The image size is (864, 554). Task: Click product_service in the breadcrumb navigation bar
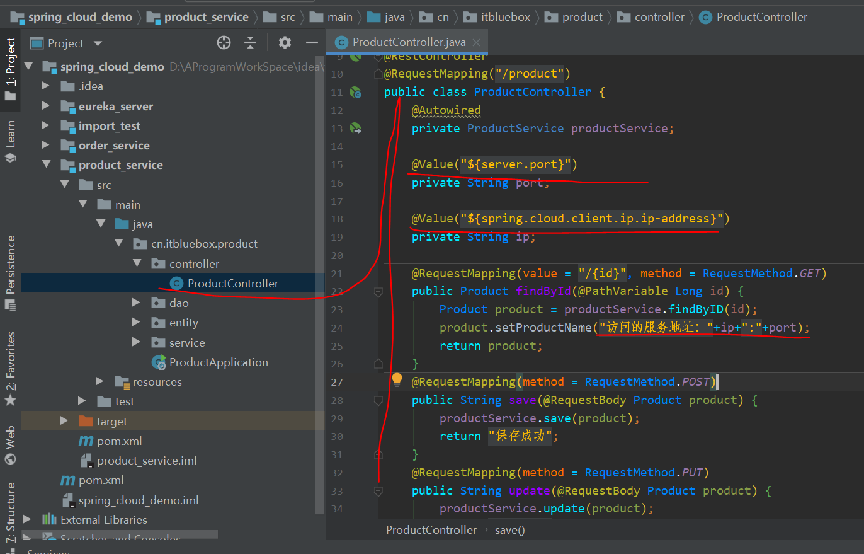pos(206,17)
